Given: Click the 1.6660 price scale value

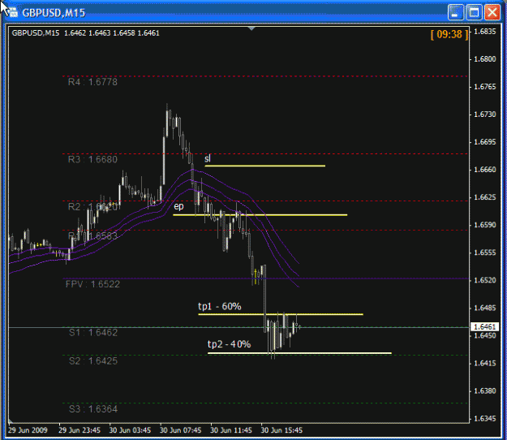Looking at the screenshot, I should tap(484, 170).
